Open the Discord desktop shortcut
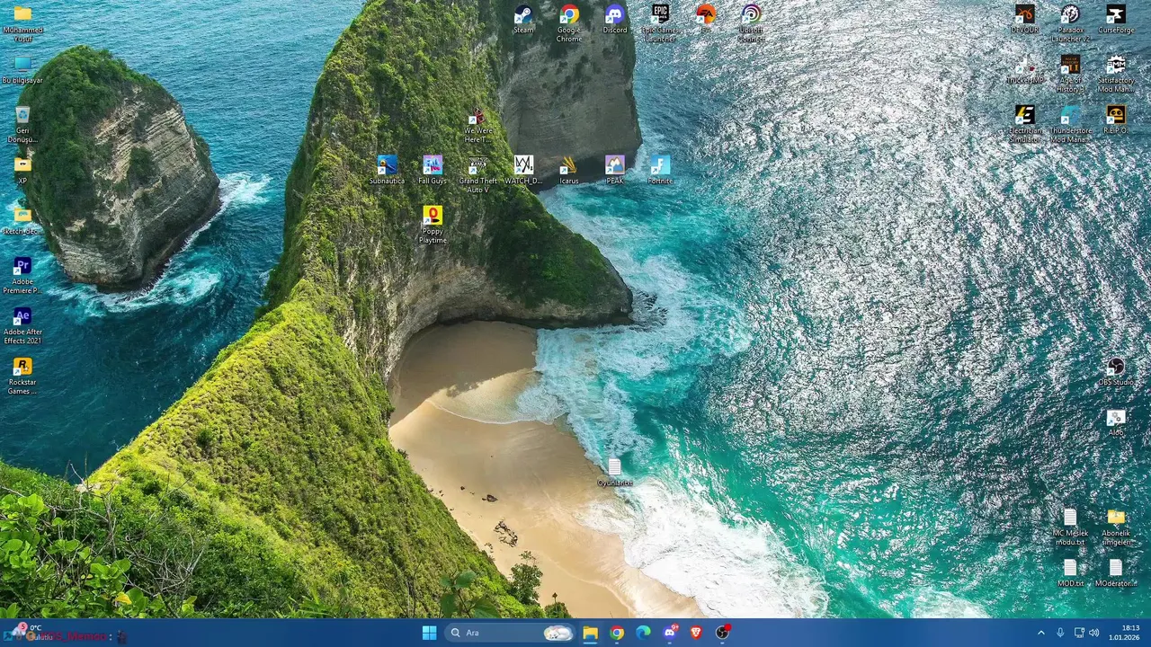 (x=615, y=20)
